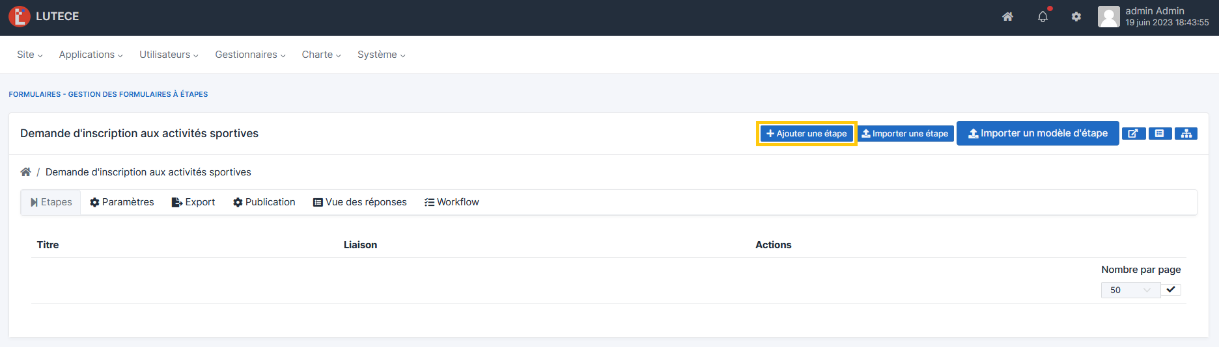Screen dimensions: 1219x347
Task: Open the sitemap hierarchy icon button
Action: pyautogui.click(x=1186, y=133)
